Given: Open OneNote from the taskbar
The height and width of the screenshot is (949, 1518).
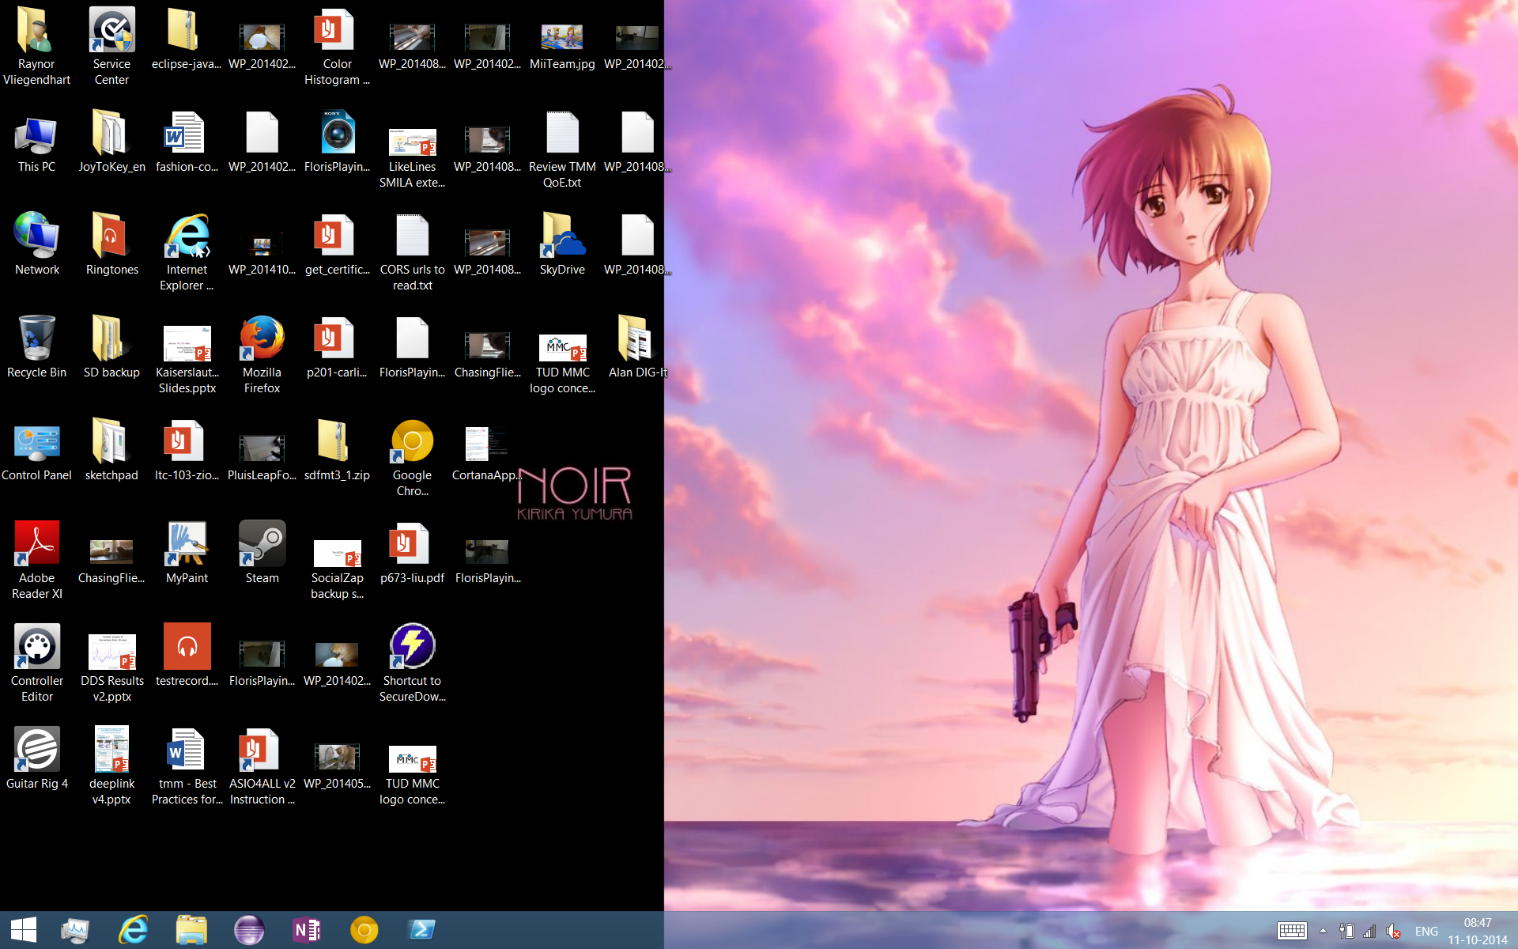Looking at the screenshot, I should tap(307, 930).
